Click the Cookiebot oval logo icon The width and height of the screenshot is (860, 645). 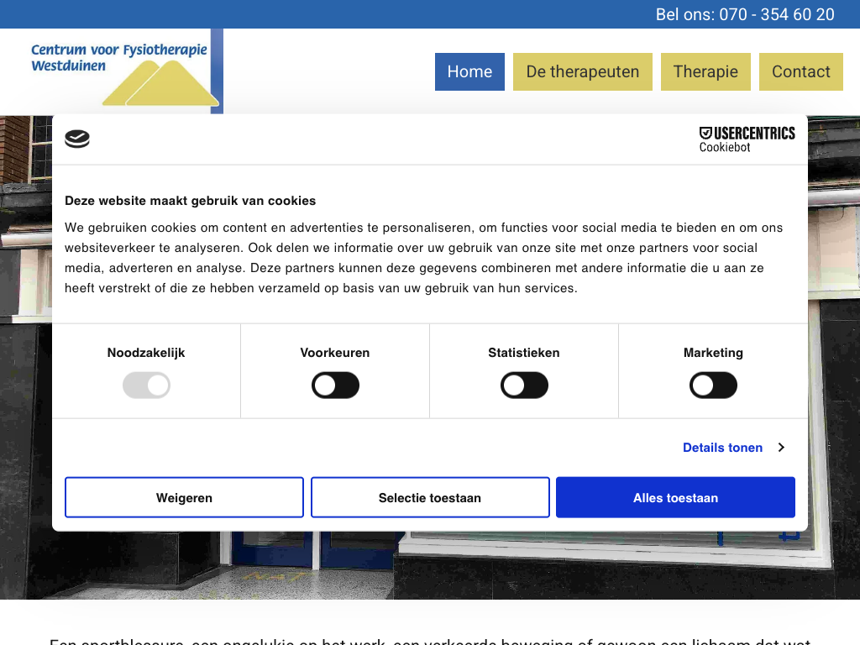77,139
